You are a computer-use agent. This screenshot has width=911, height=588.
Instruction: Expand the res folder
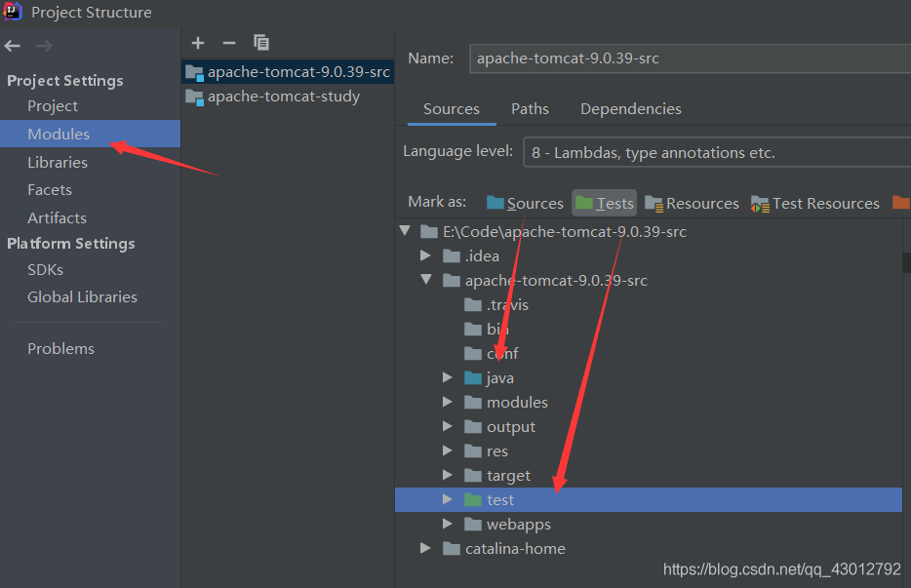point(448,451)
